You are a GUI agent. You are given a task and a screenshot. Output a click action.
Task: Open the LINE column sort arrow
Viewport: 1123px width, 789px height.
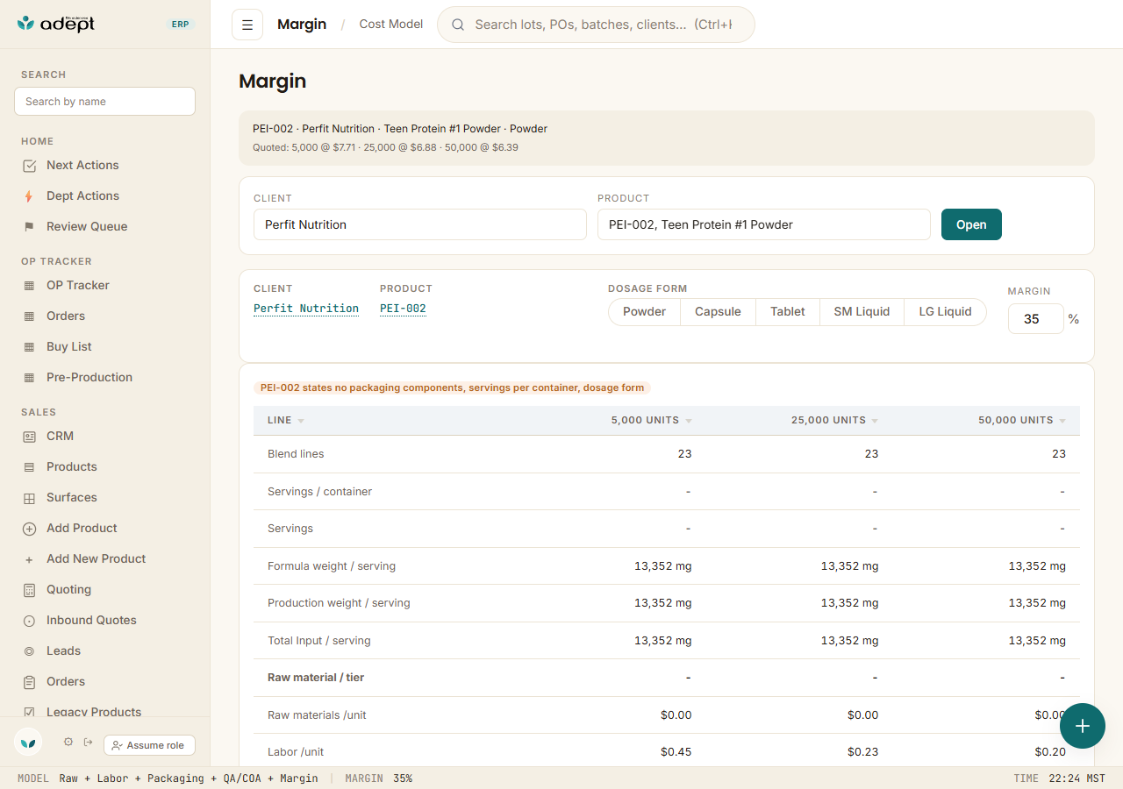301,421
